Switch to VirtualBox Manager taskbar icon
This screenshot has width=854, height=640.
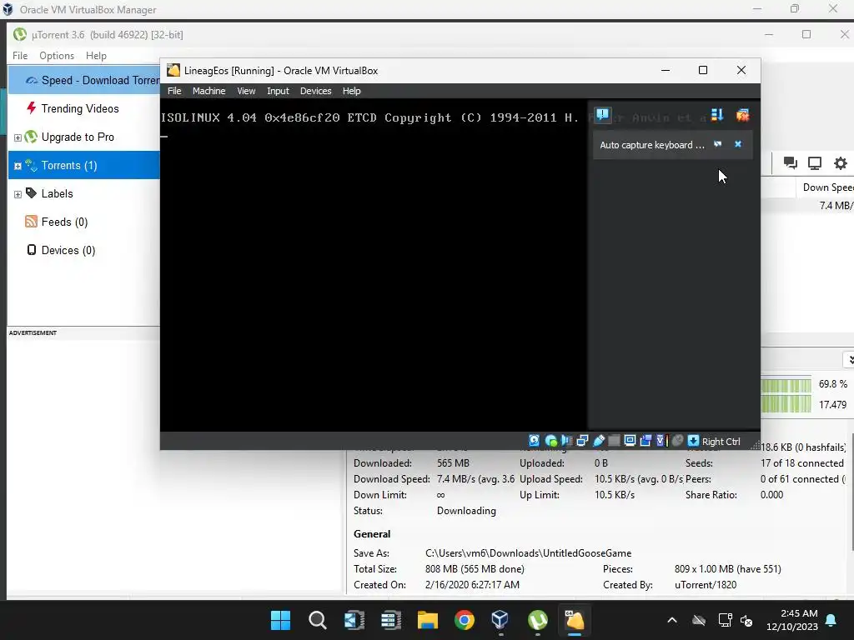tap(500, 620)
